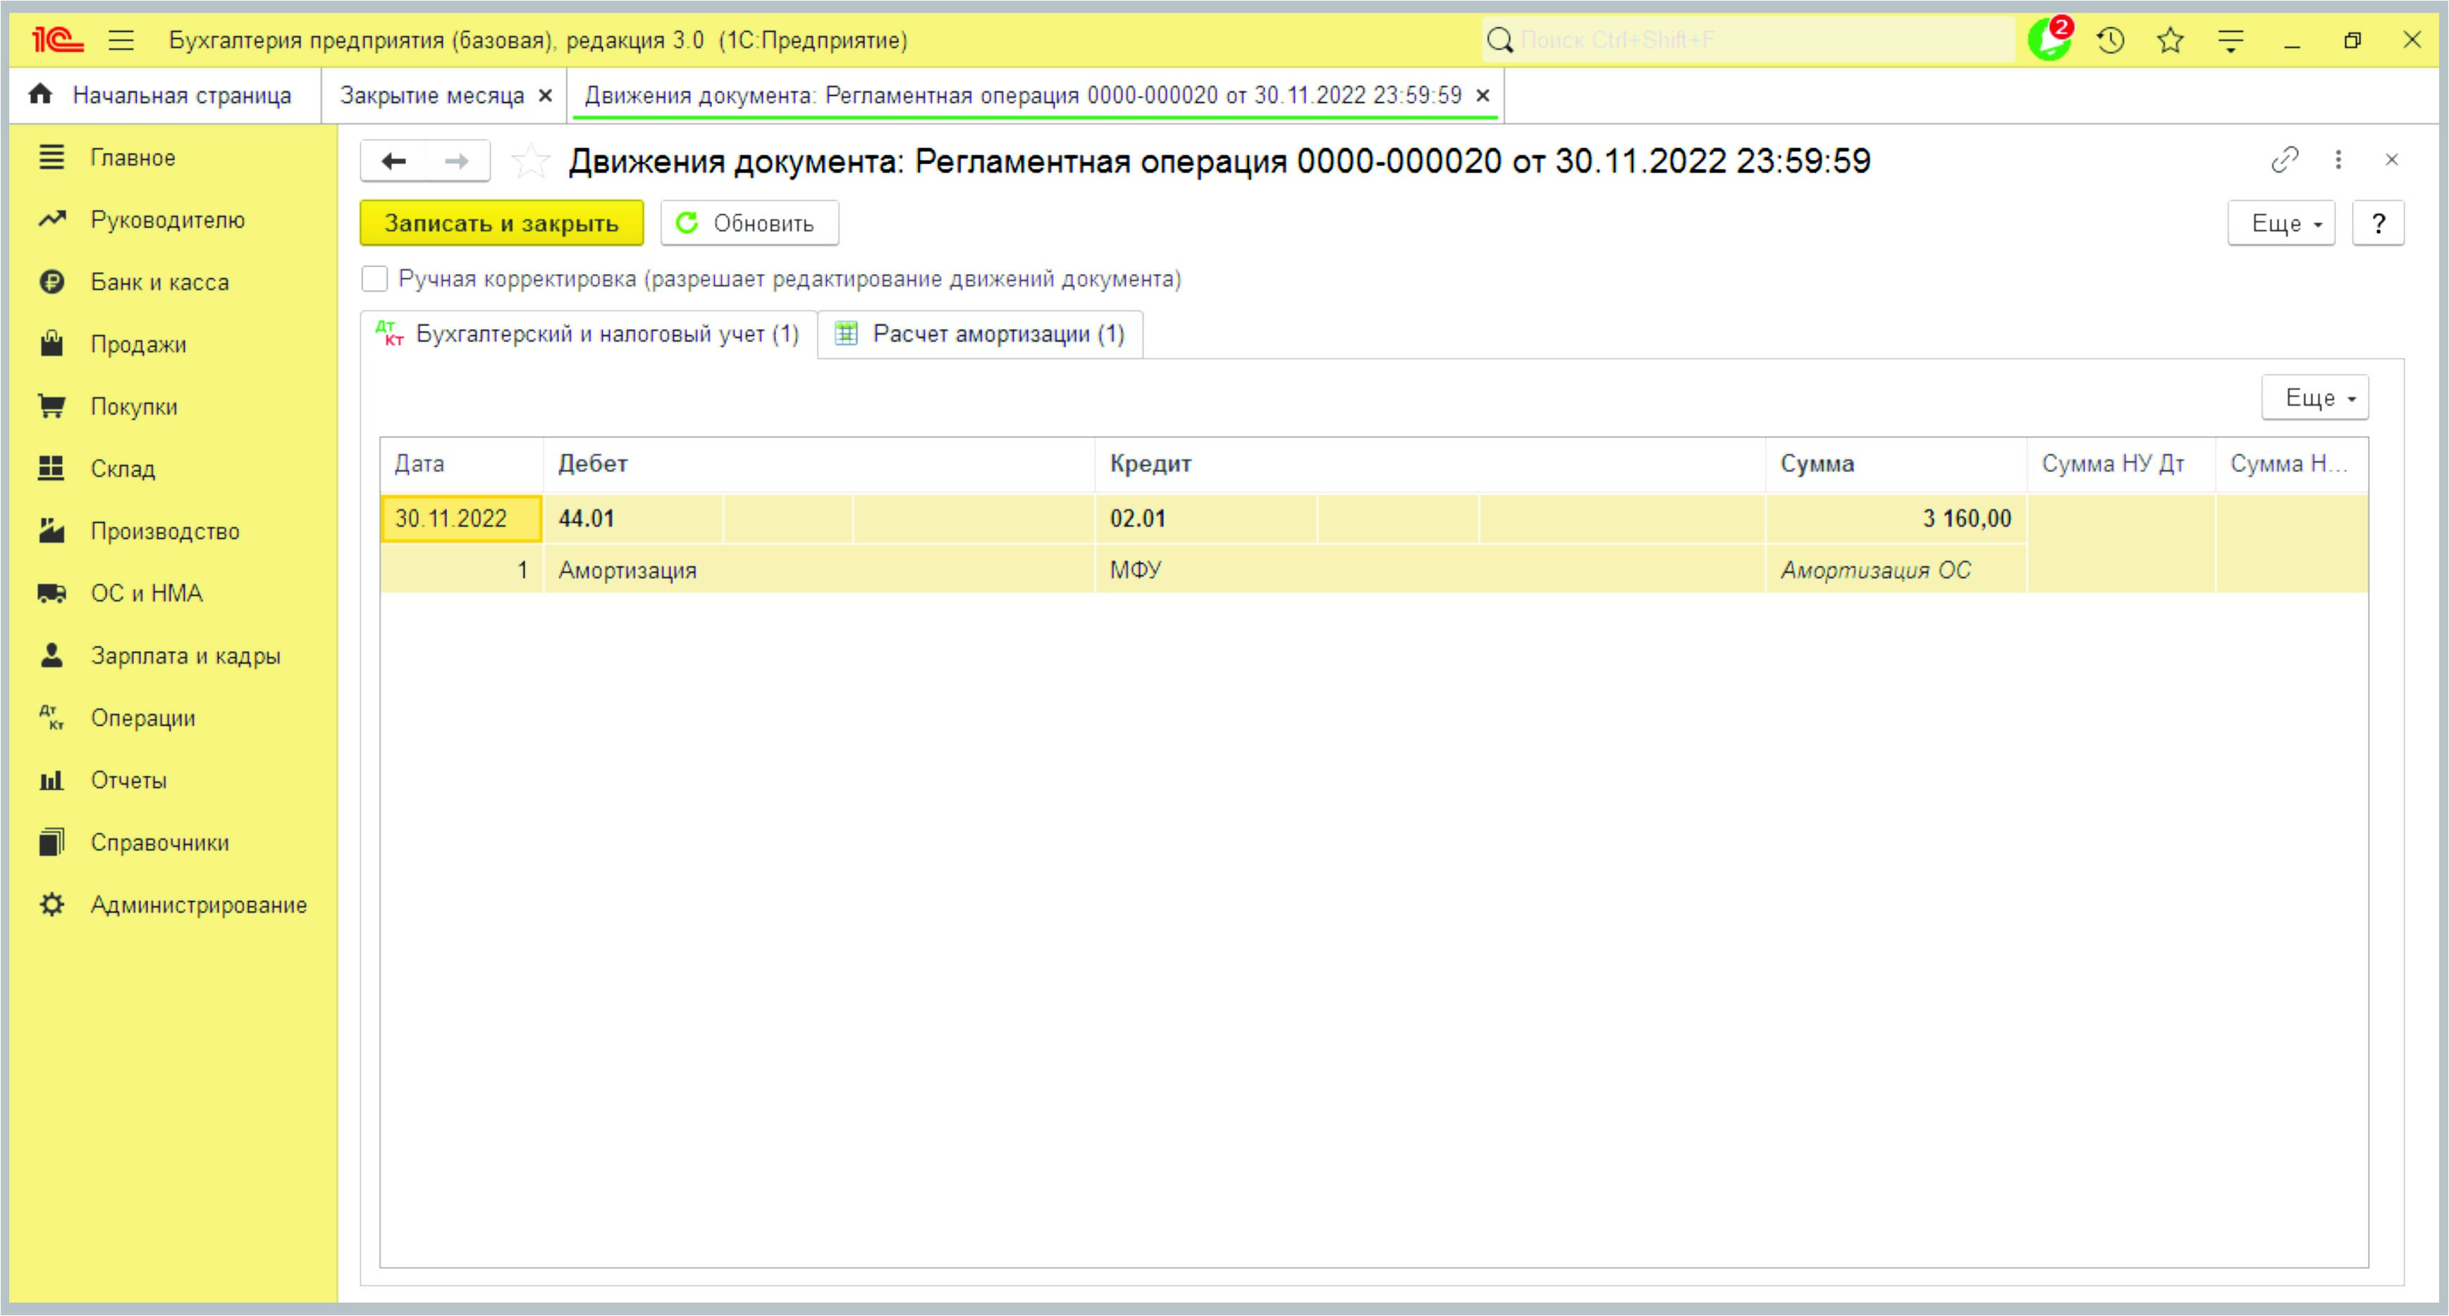
Task: Click the Обновить refresh button
Action: 749,223
